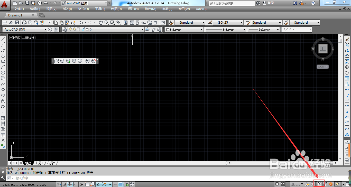The width and height of the screenshot is (351, 187).
Task: Click the keyword search input field
Action: tap(231, 3)
